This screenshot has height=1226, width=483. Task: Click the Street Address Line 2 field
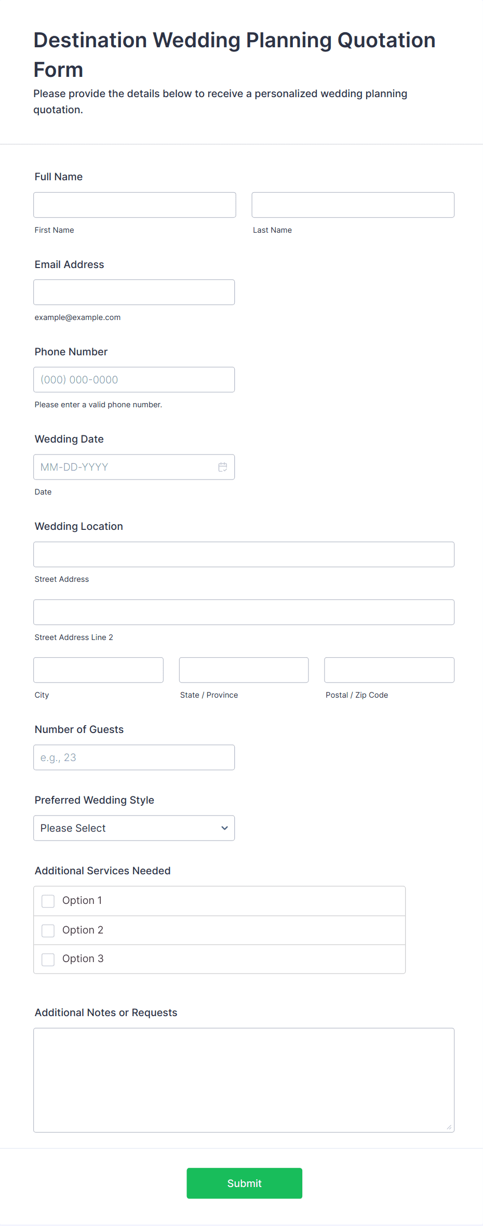244,612
